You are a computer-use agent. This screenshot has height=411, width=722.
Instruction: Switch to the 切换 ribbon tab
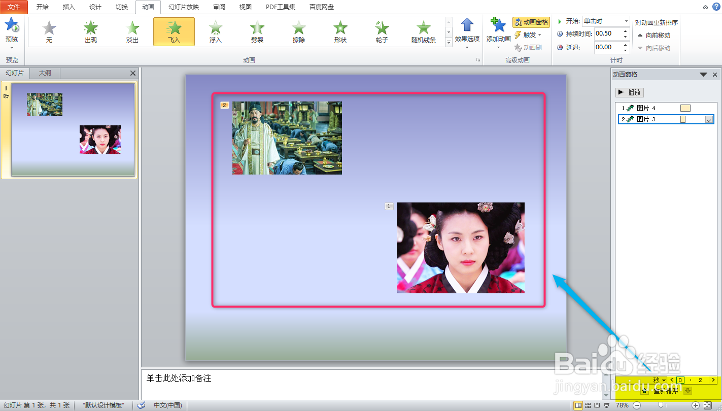(122, 7)
